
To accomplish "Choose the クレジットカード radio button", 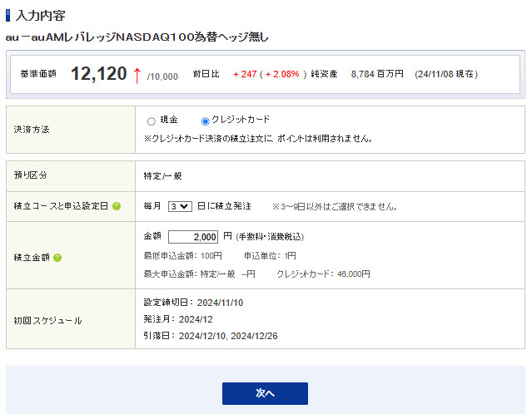I will click(206, 121).
